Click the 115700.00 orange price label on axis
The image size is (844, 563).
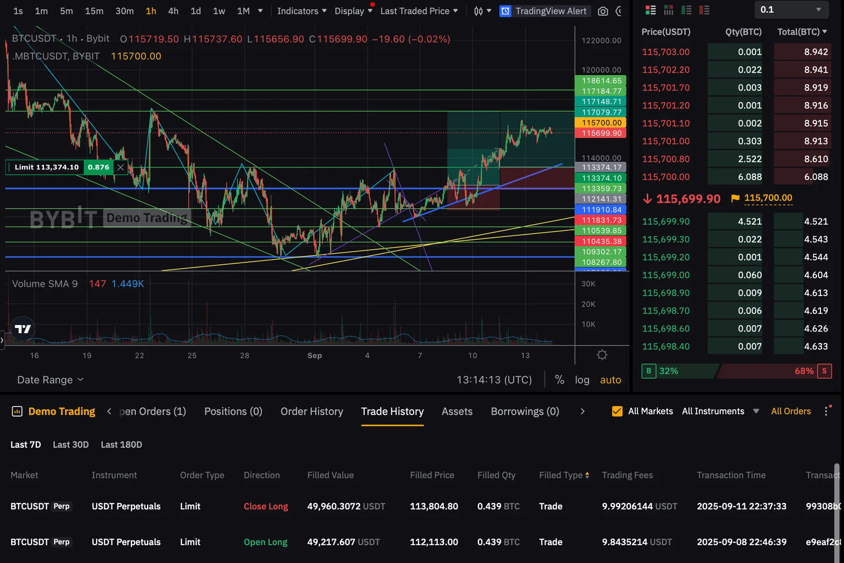(x=600, y=123)
